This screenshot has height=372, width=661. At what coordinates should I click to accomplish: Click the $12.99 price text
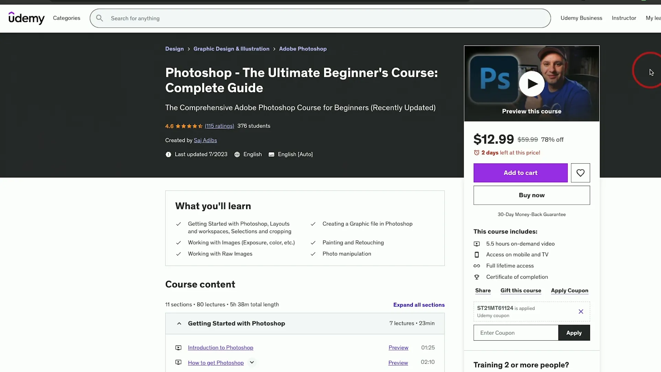coord(493,139)
